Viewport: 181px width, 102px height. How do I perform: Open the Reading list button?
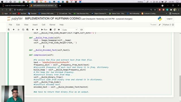pyautogui.click(x=174, y=14)
